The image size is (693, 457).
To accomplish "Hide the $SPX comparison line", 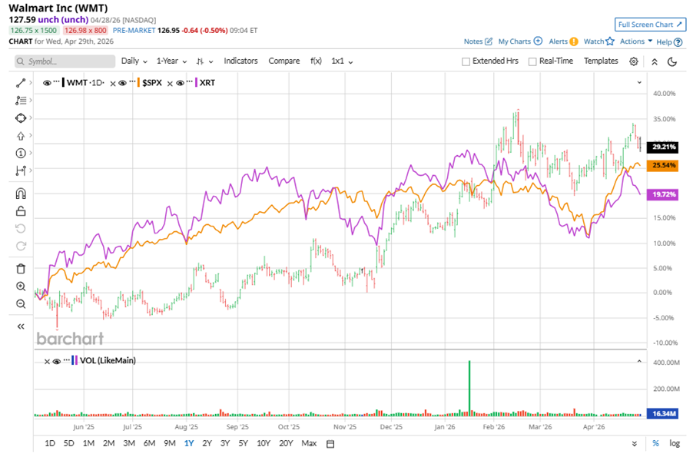I will [x=124, y=82].
